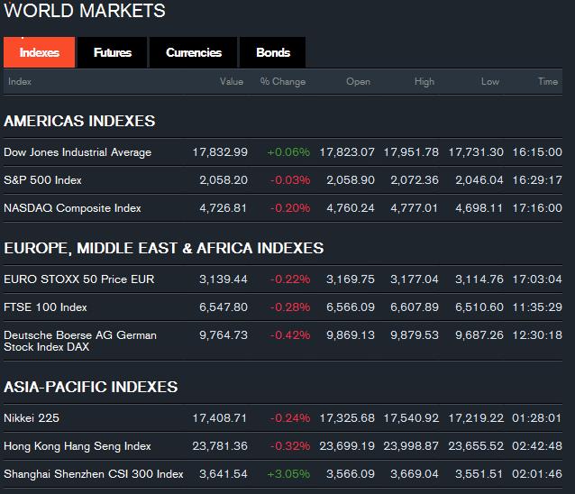Open the Nikkei 225 link

tap(32, 418)
